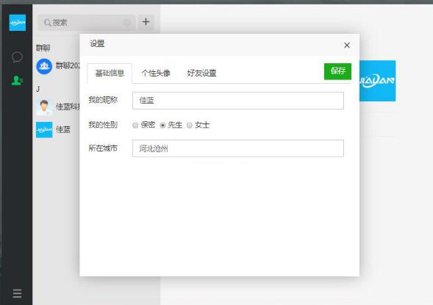Click the 佳蓝 contact logo avatar
Screen dimensions: 433x305
(44, 129)
